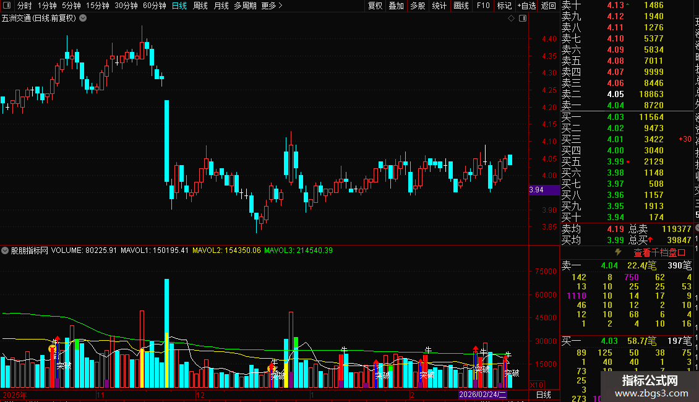
Task: Select the 15分钟 period tab
Action: [x=98, y=6]
